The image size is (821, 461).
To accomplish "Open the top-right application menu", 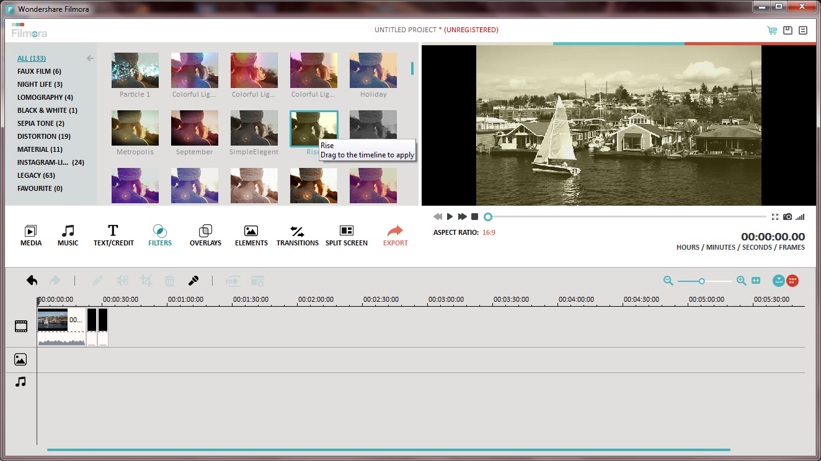I will tap(803, 30).
